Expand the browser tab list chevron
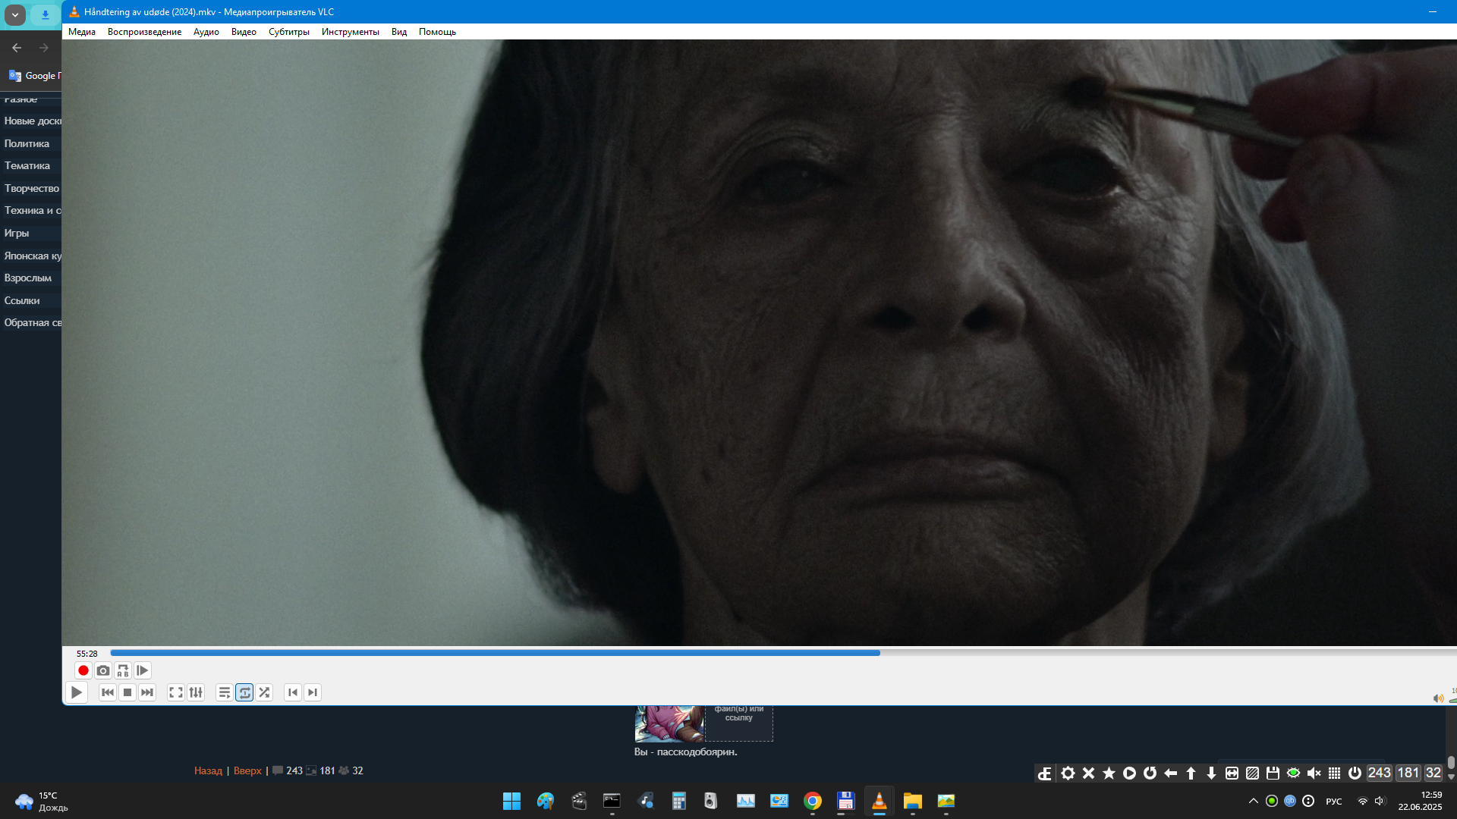The height and width of the screenshot is (819, 1457). 14,14
